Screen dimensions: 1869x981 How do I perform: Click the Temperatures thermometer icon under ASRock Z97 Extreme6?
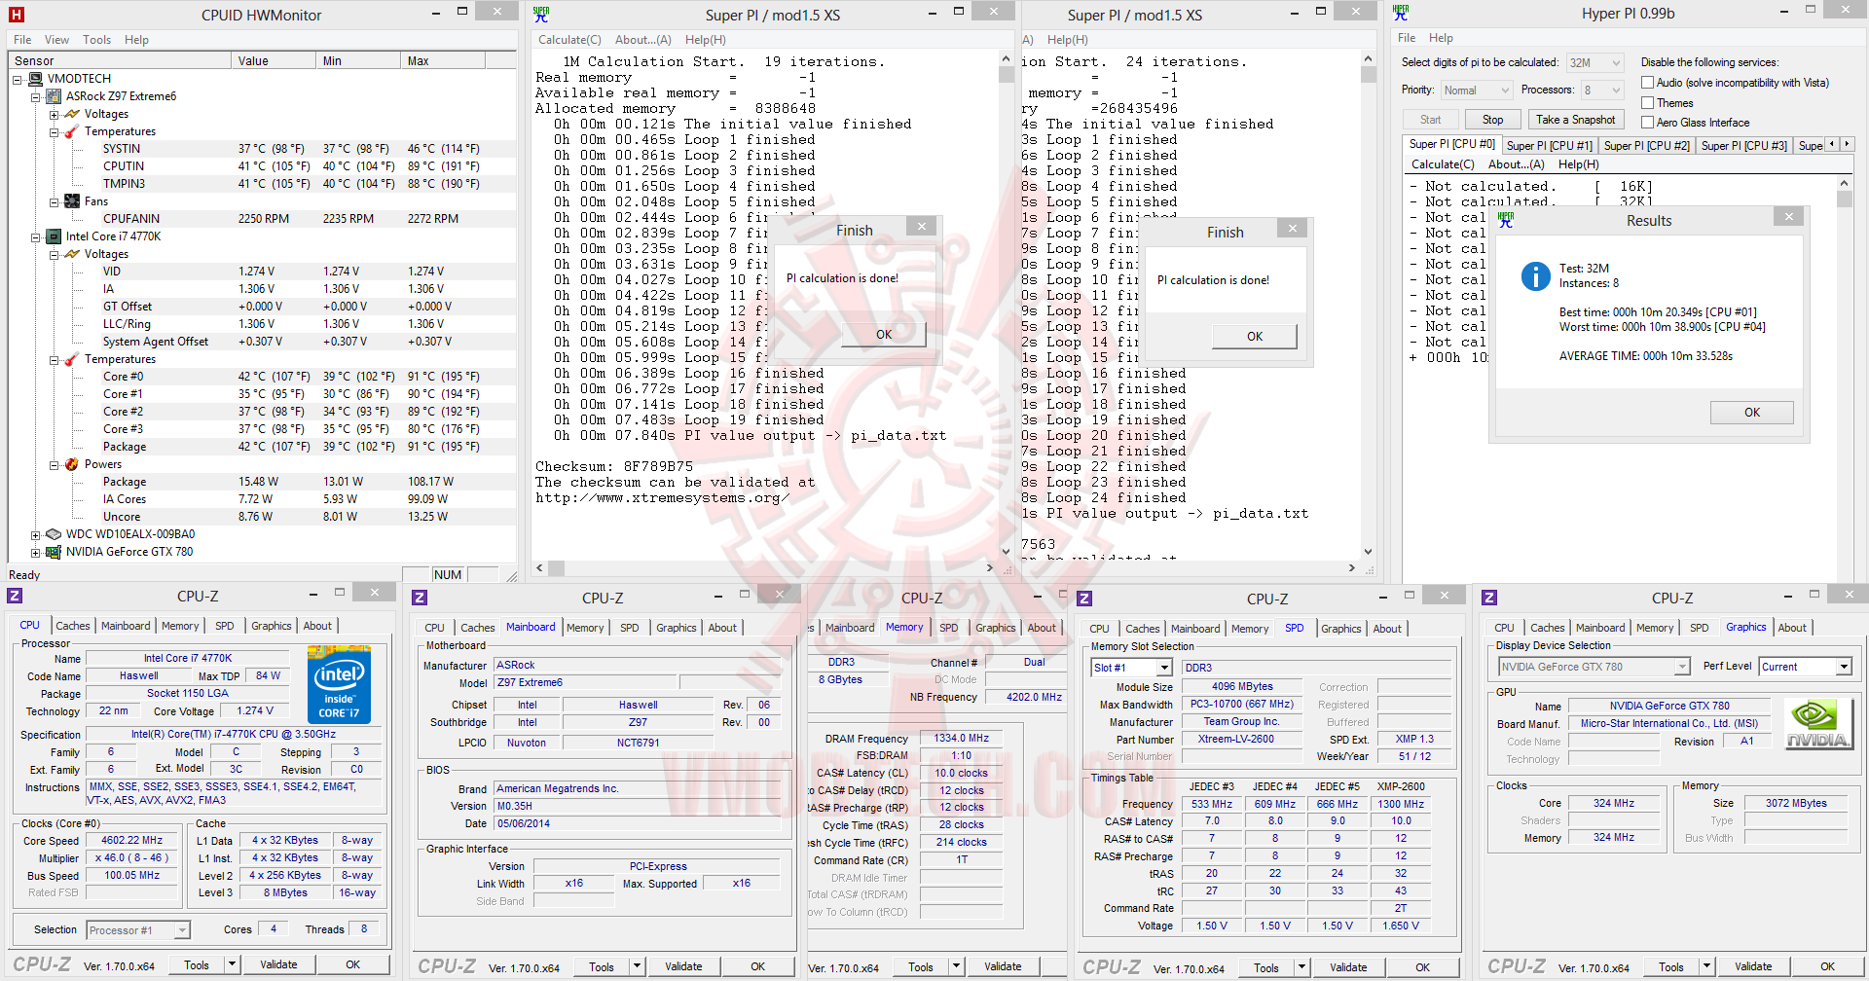pyautogui.click(x=72, y=131)
